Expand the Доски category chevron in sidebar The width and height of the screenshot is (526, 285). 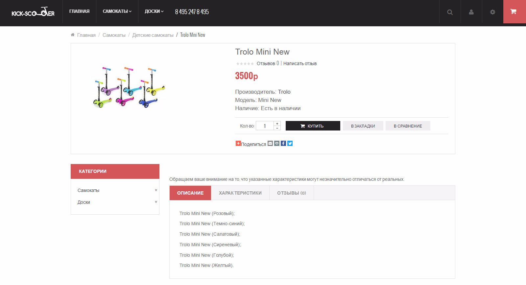point(156,202)
